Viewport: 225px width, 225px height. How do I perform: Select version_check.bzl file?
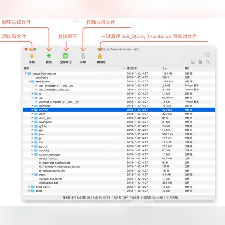(x=119, y=179)
